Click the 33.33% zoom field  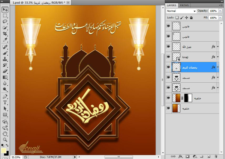click(x=15, y=157)
